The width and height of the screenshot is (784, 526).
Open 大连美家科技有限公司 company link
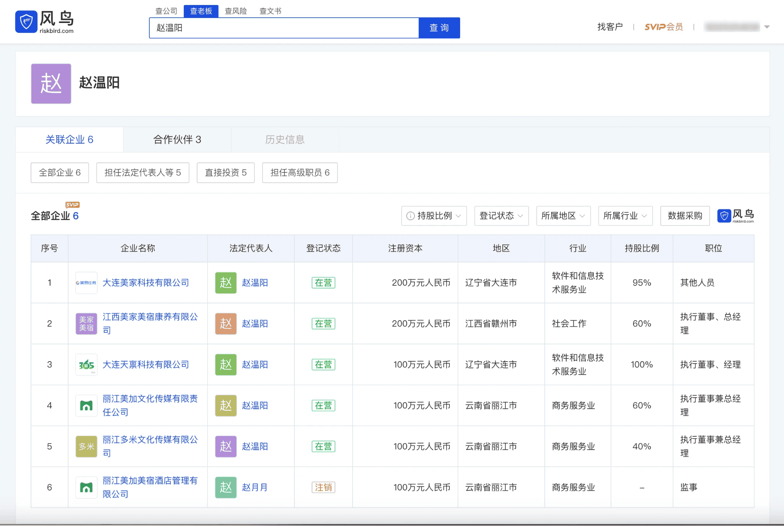click(x=146, y=283)
